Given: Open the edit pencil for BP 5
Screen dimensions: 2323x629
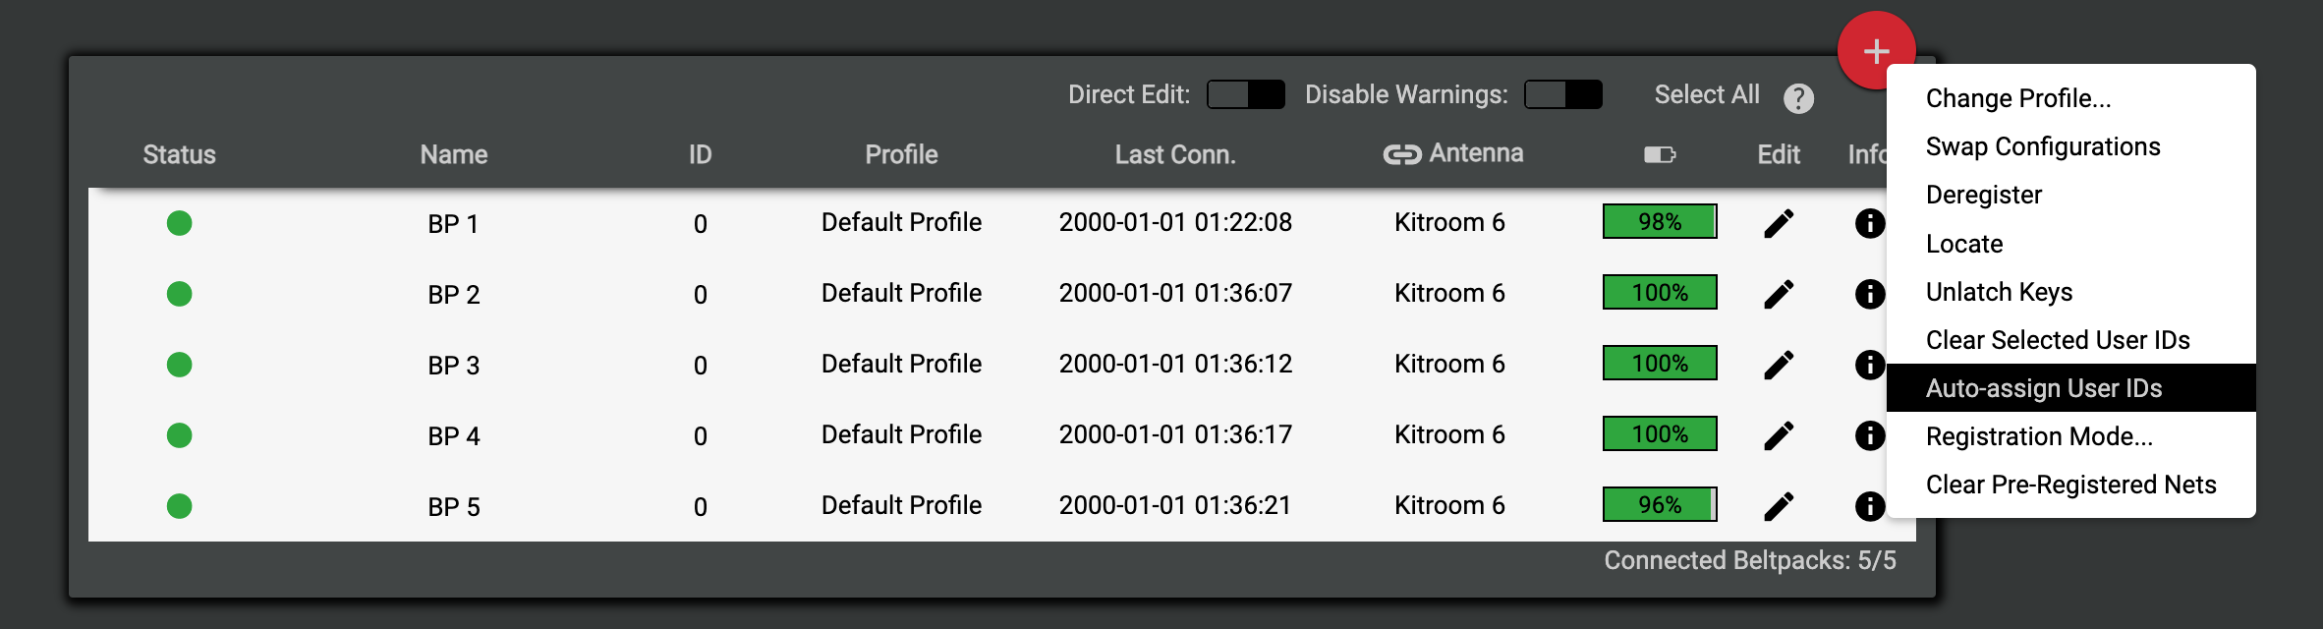Looking at the screenshot, I should pyautogui.click(x=1779, y=506).
